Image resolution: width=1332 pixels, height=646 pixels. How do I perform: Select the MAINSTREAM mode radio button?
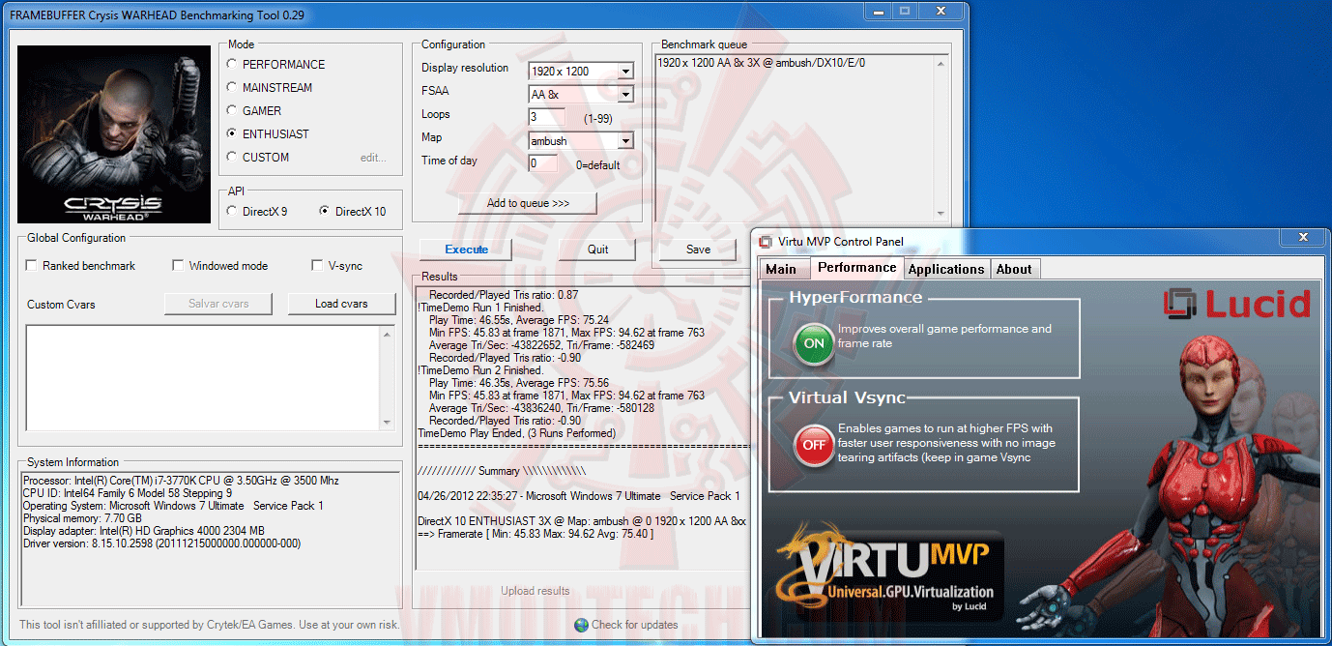(231, 87)
